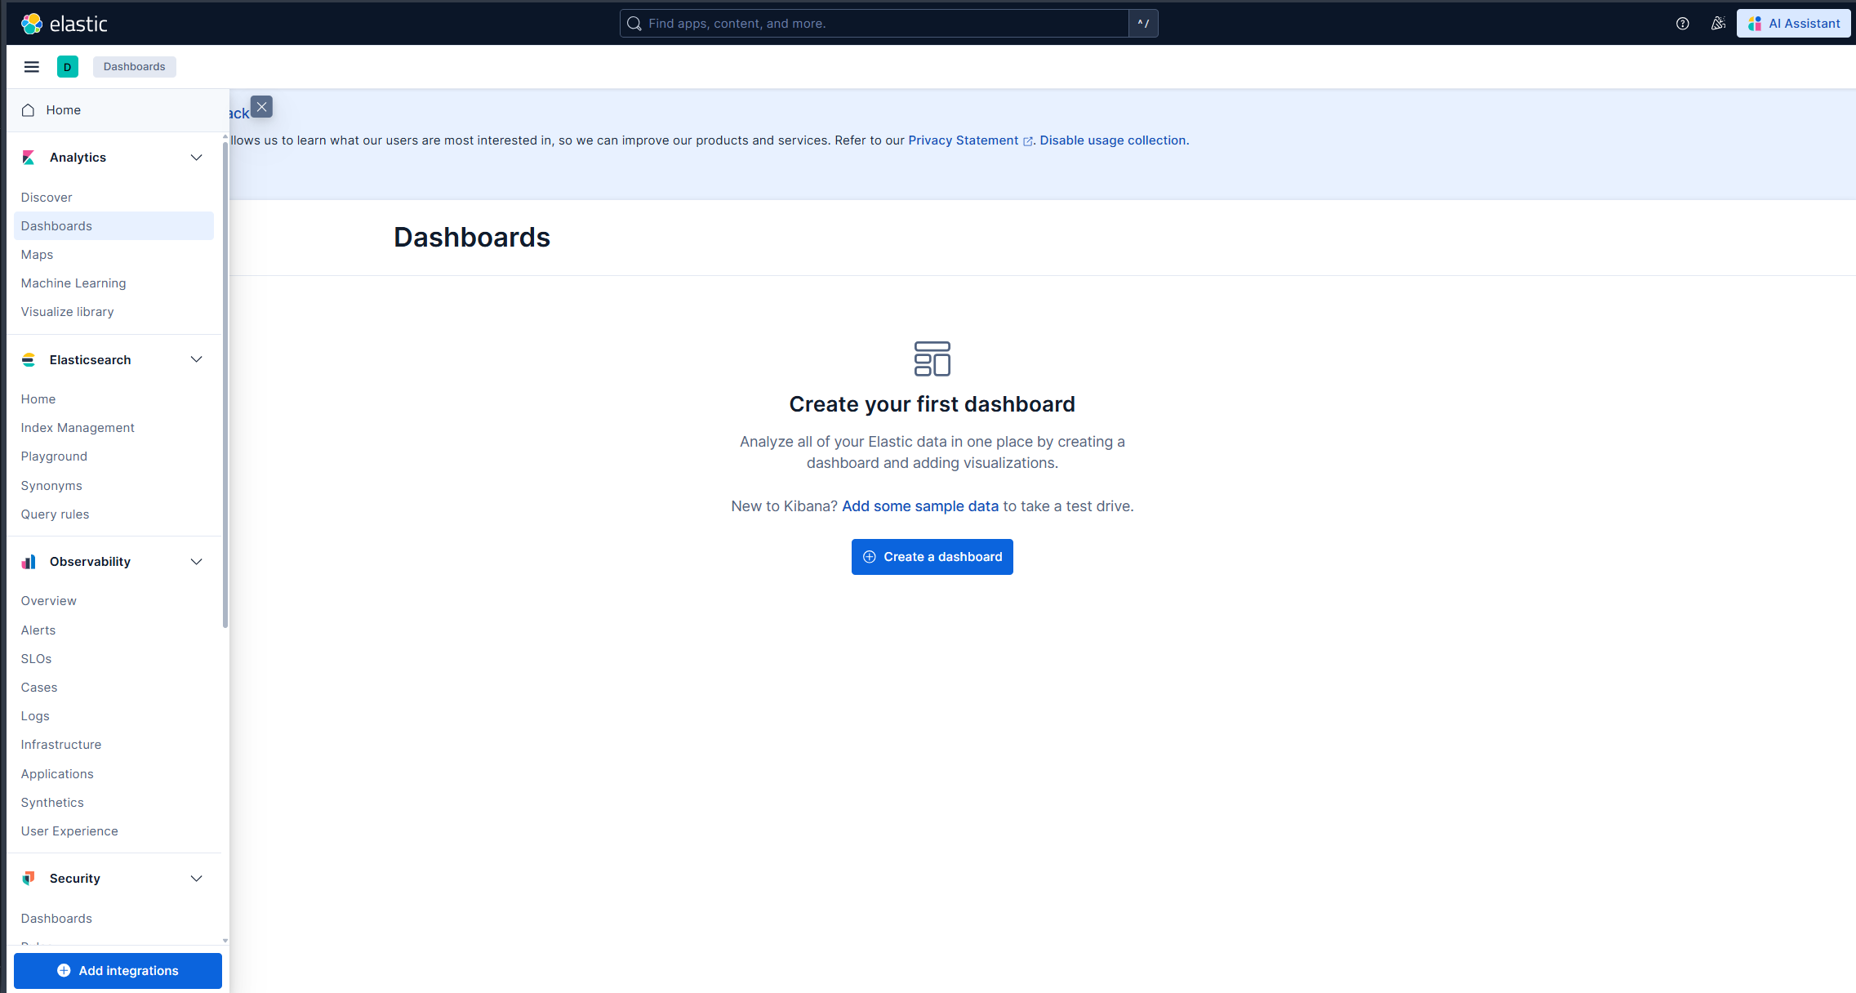Click the D space avatar
Image resolution: width=1856 pixels, height=993 pixels.
tap(68, 66)
